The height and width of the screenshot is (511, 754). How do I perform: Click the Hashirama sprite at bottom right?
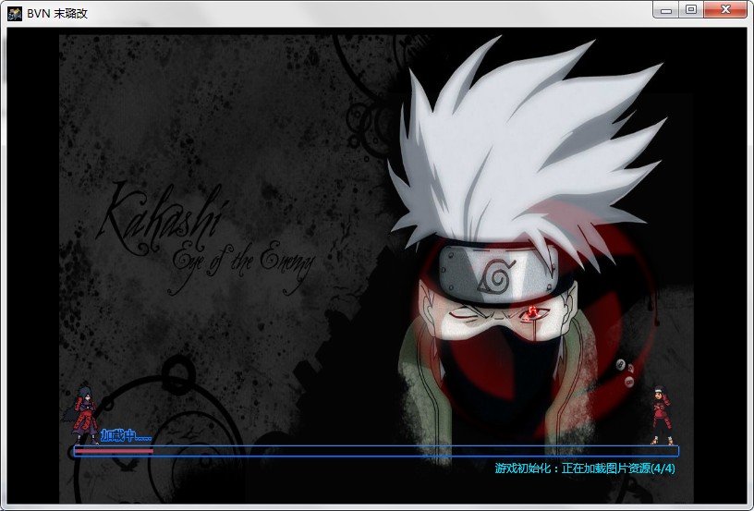(x=662, y=414)
